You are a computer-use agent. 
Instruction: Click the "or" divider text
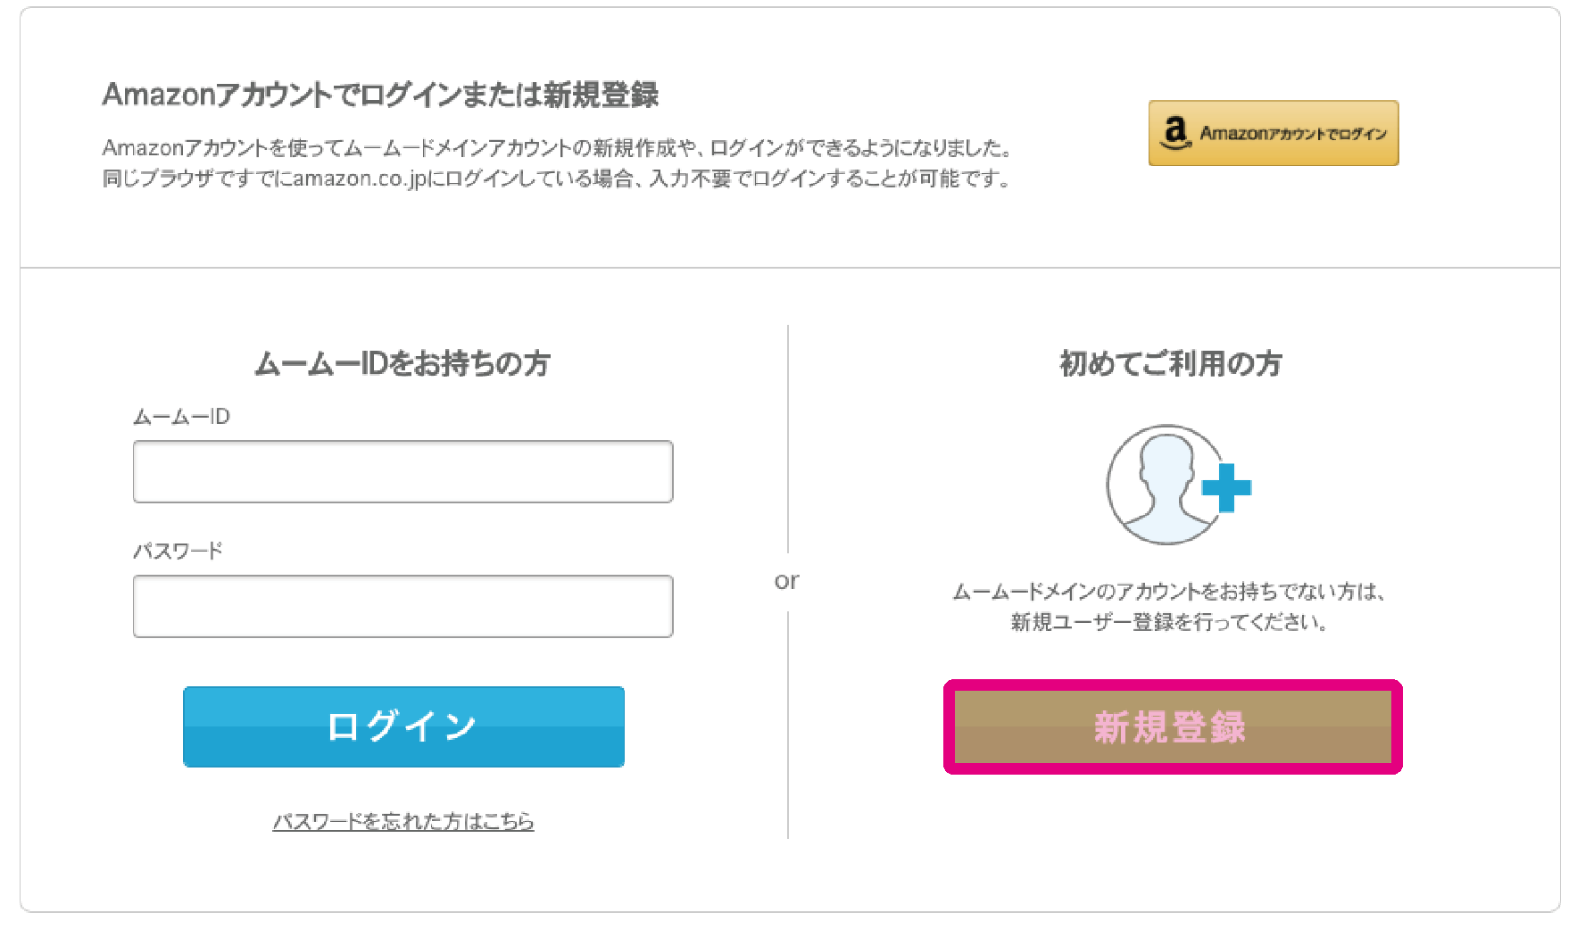tap(787, 581)
